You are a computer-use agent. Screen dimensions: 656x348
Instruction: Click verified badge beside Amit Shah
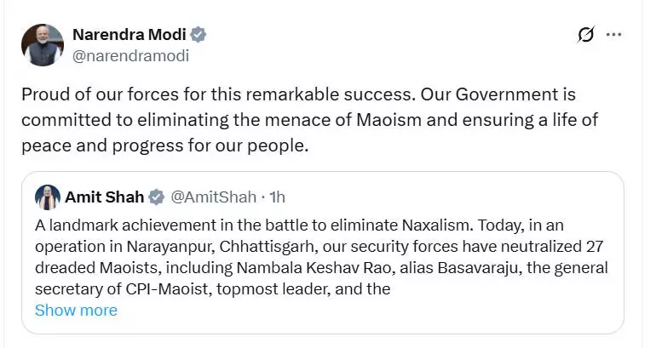(x=157, y=197)
